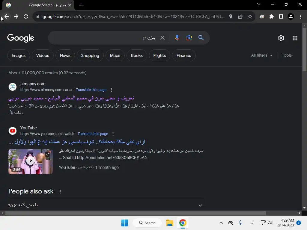Click the address bar URL
The image size is (307, 230).
click(x=133, y=16)
